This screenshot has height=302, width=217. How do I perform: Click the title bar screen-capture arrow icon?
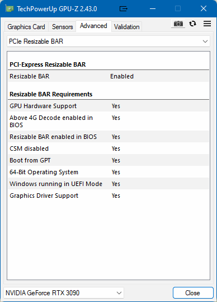[124, 8]
